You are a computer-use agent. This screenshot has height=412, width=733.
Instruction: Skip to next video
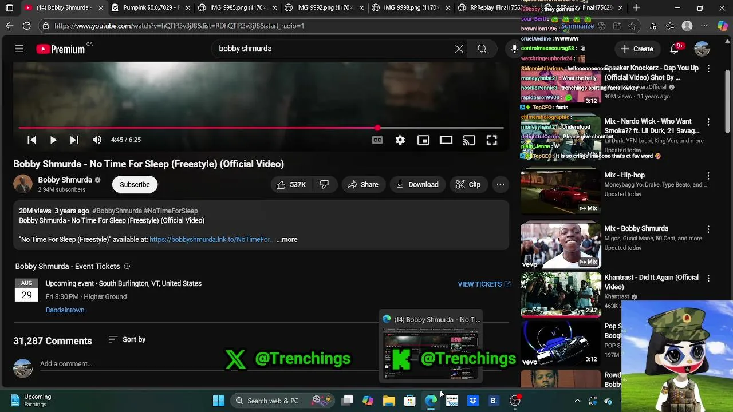(74, 140)
